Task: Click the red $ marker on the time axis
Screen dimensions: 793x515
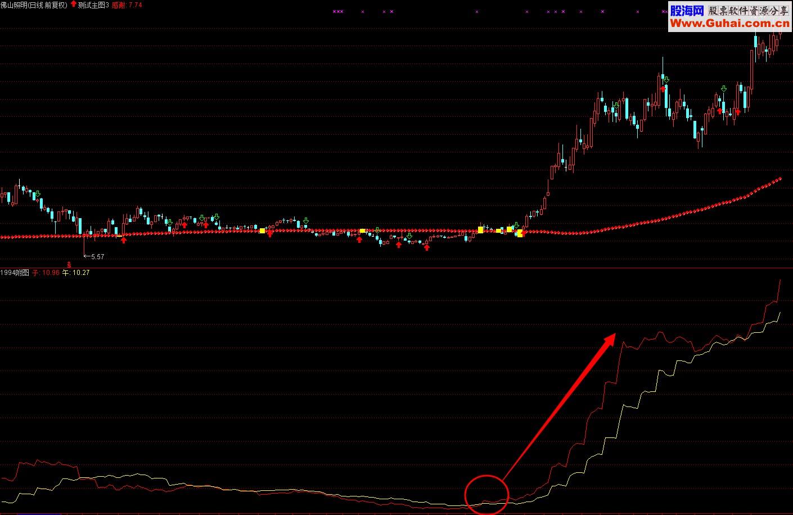Action: tap(69, 264)
